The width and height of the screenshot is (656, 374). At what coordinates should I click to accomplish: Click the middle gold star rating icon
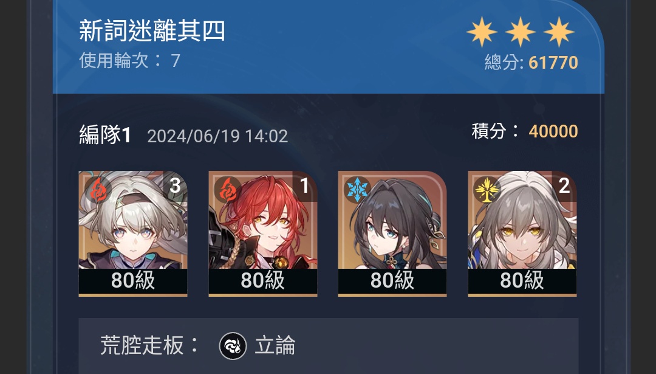point(521,32)
